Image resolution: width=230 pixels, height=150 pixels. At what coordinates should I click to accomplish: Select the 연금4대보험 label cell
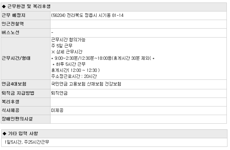click(x=26, y=84)
